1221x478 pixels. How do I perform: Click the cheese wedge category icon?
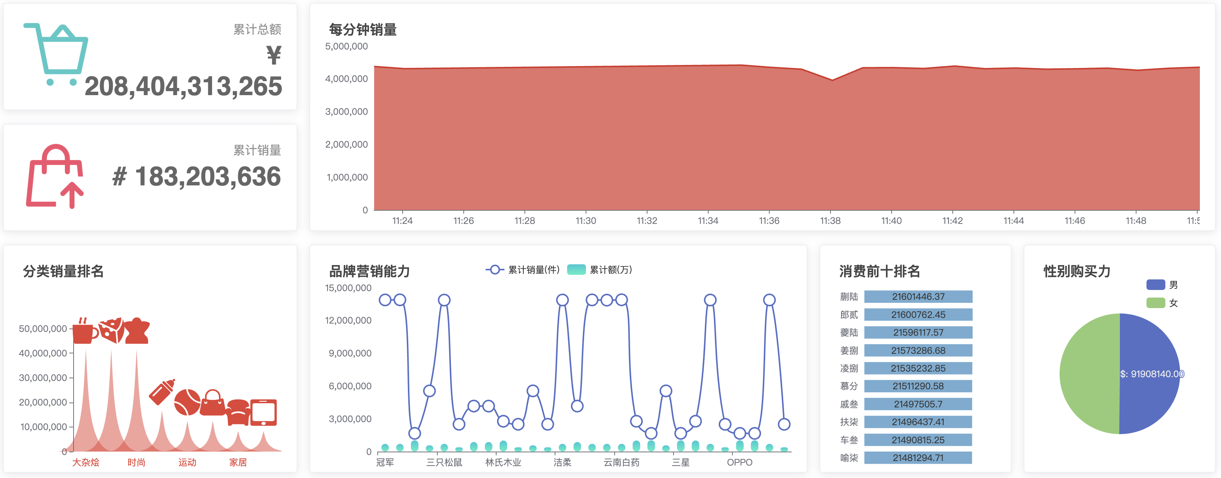111,330
